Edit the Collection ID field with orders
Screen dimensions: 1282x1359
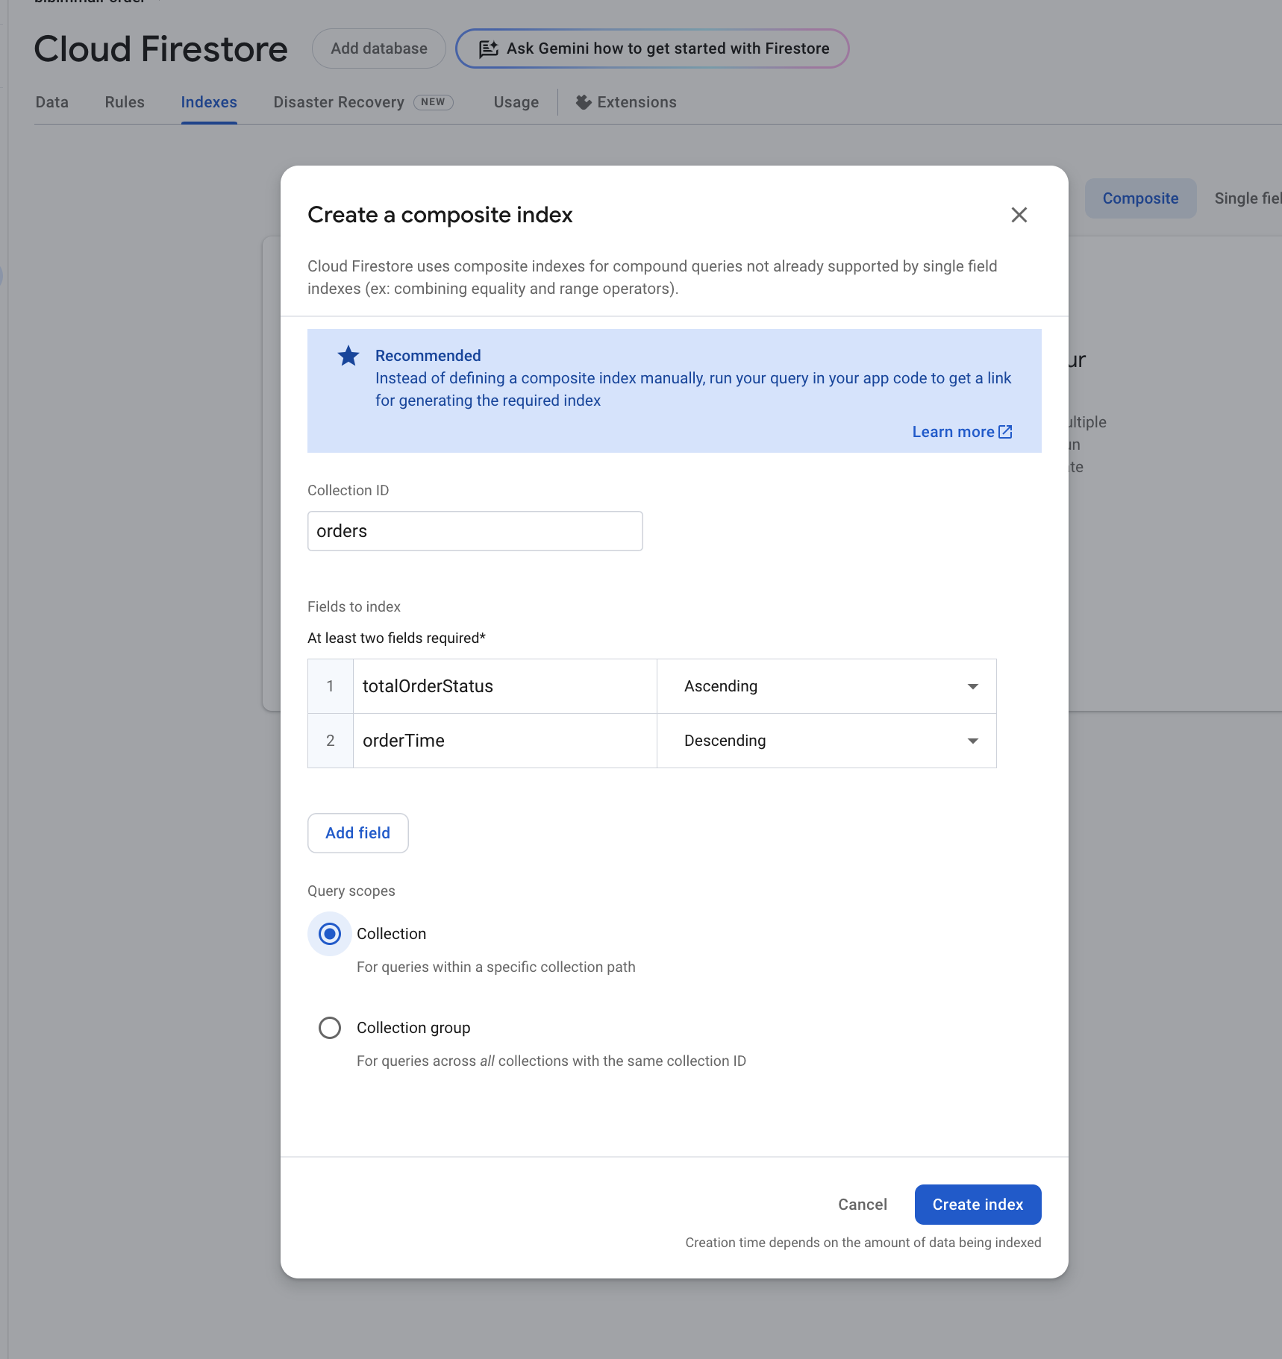[x=475, y=531]
